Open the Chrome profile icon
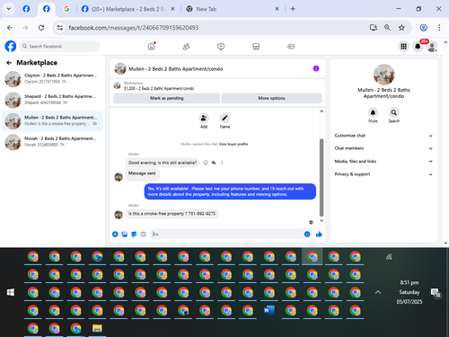The width and height of the screenshot is (449, 337). [423, 28]
